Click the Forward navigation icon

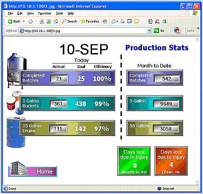pyautogui.click(x=30, y=22)
